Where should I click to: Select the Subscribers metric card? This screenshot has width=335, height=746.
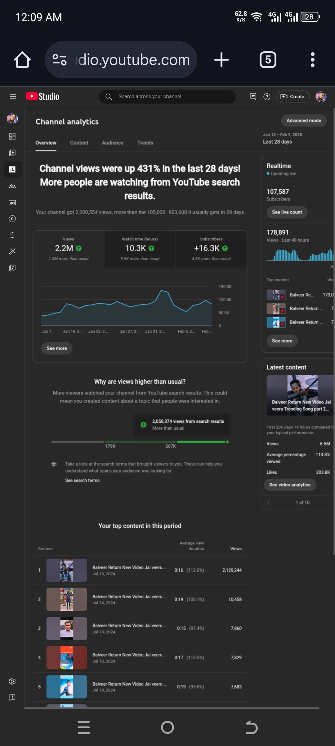(211, 249)
